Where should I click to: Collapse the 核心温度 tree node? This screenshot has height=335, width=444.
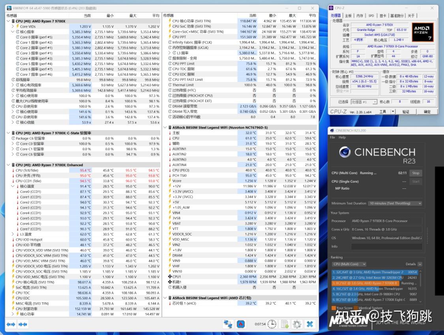point(13,186)
